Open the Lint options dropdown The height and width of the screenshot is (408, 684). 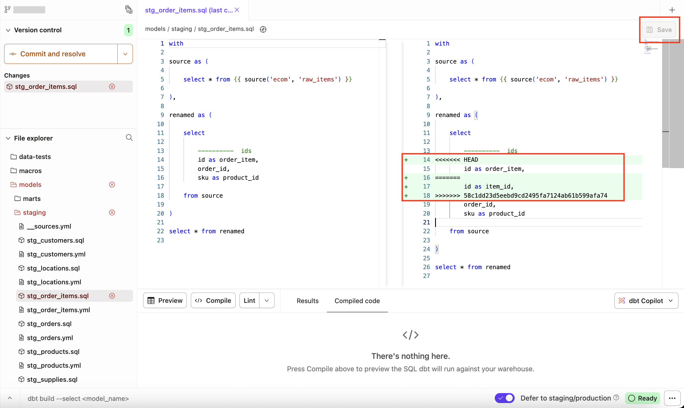coord(266,300)
